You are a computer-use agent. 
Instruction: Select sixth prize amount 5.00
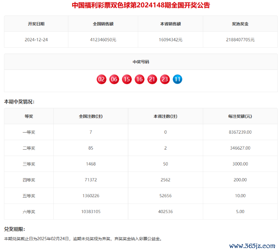click(240, 212)
